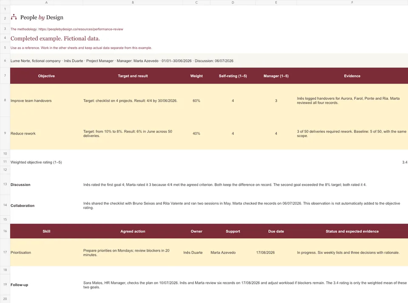
Task: Select column F header
Action: 352,3
